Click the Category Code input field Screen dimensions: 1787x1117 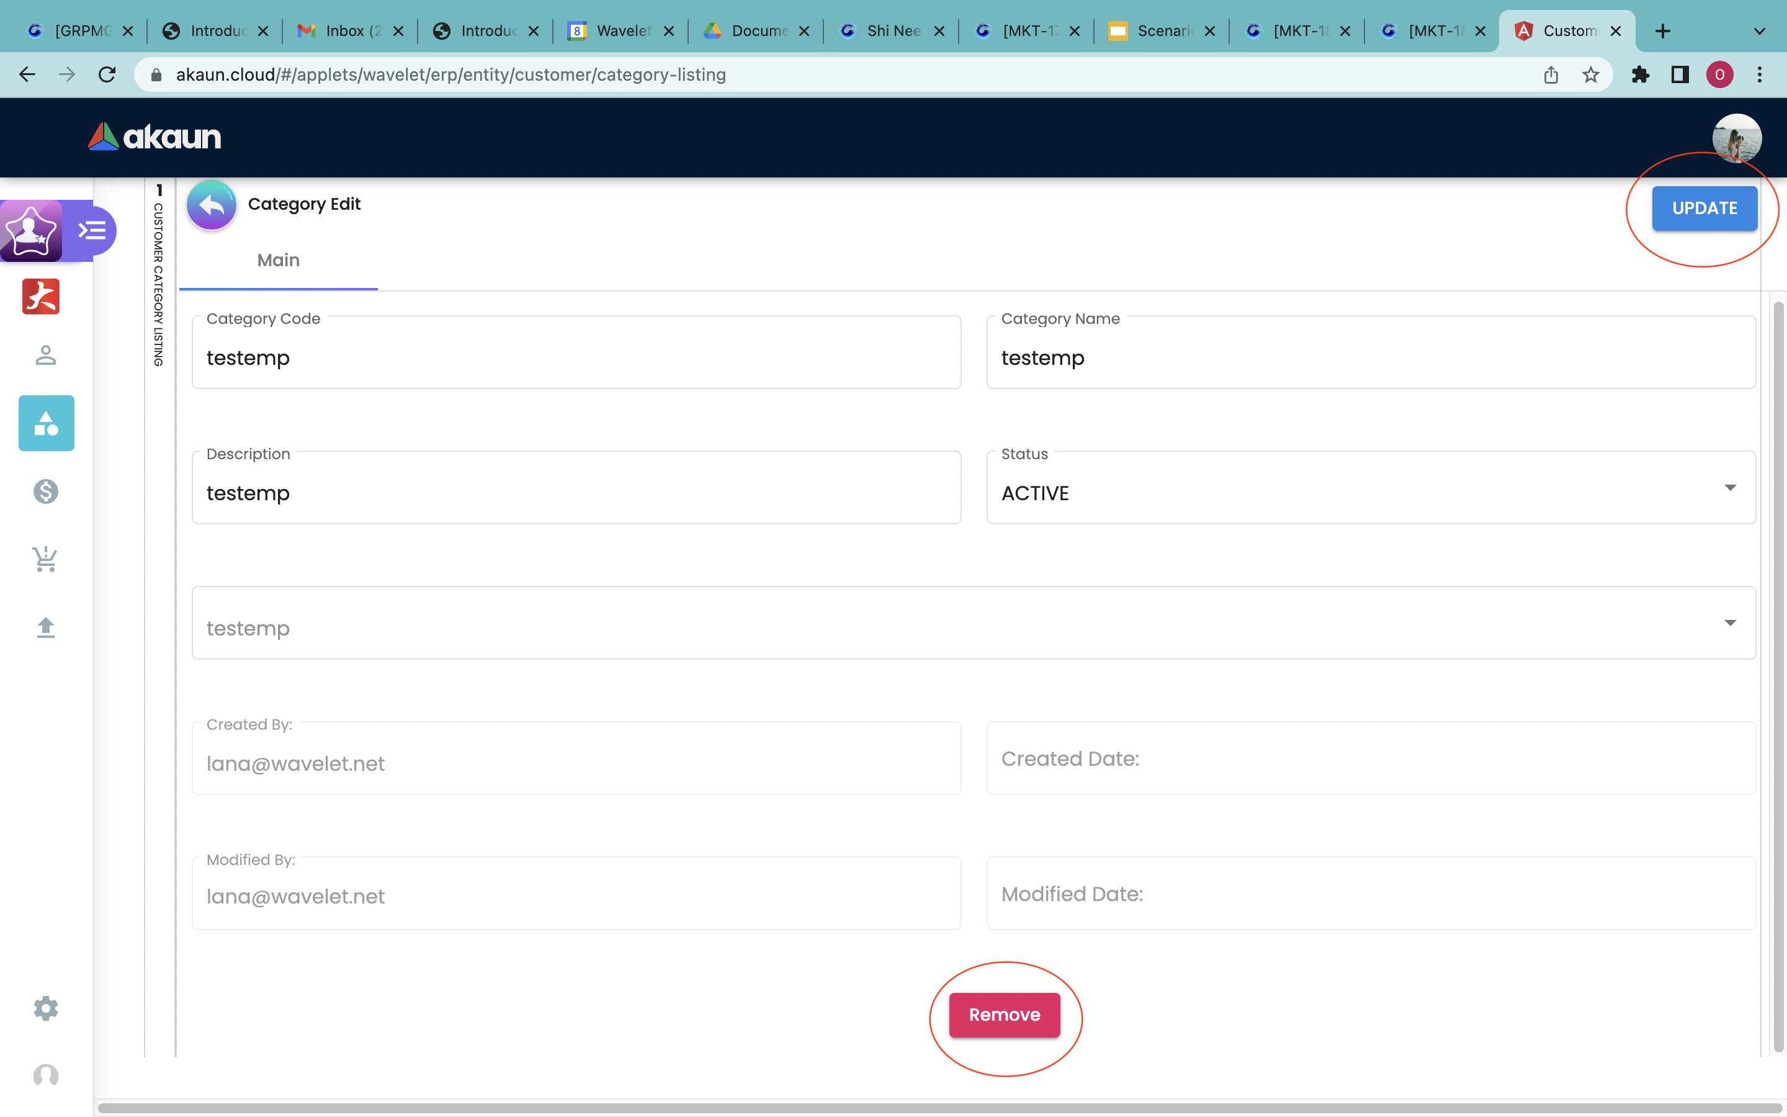tap(576, 358)
